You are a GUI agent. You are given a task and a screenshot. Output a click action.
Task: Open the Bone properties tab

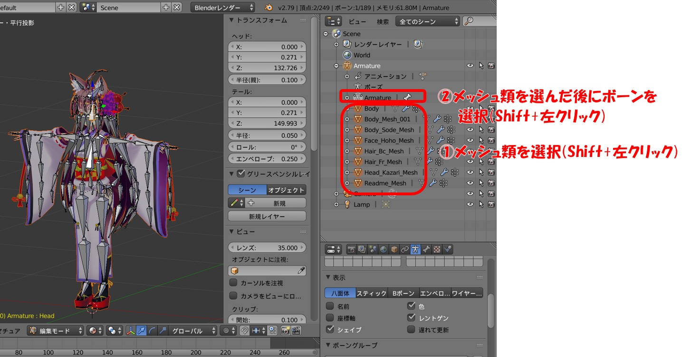(426, 249)
